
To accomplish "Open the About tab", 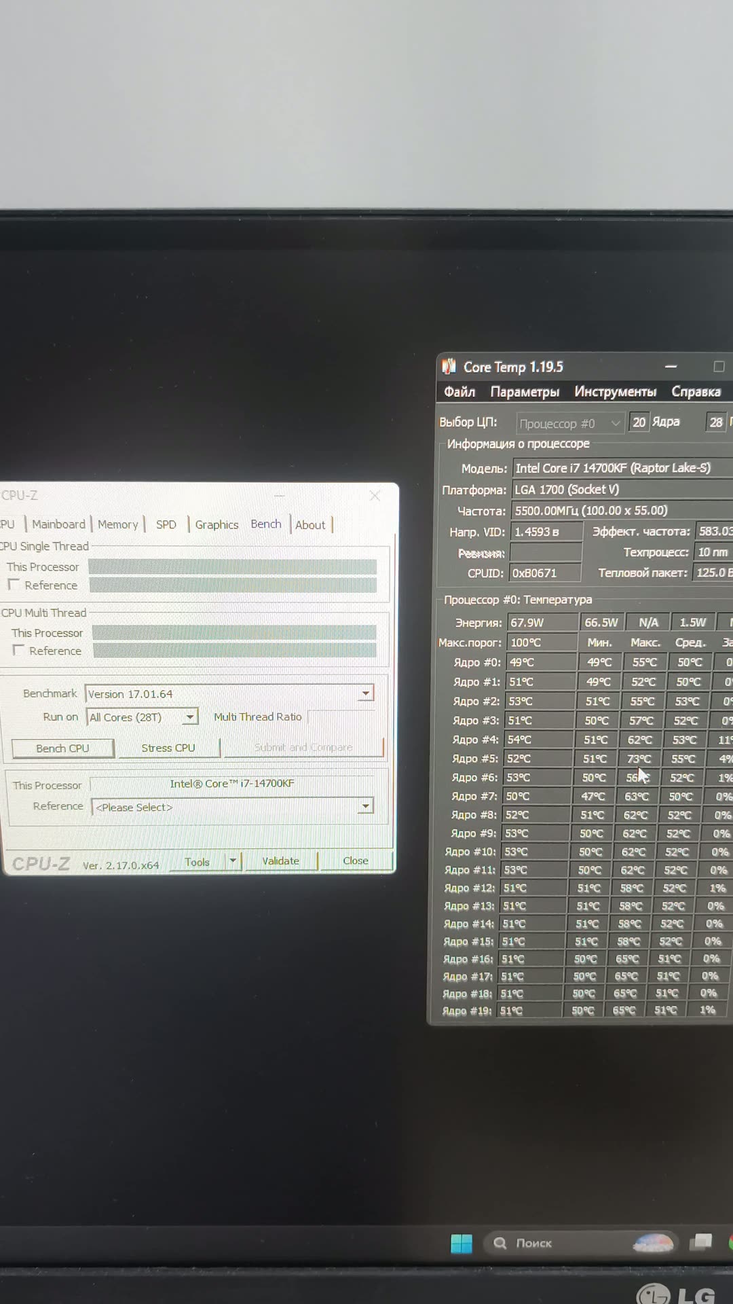I will pyautogui.click(x=310, y=524).
